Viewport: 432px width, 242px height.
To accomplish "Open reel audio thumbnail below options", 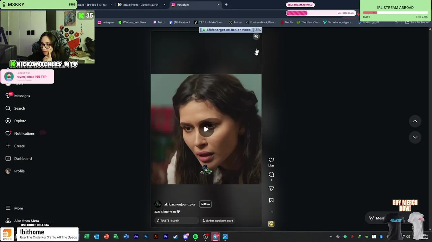I will click(x=271, y=224).
